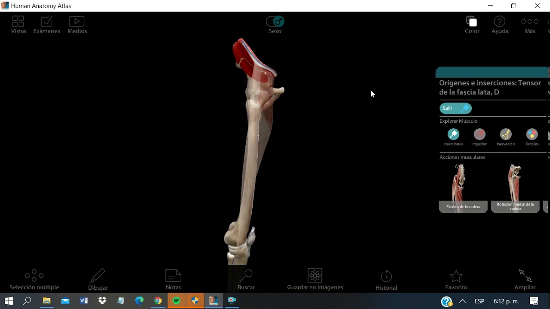Open the Exámenes section
Screen dimensions: 550x309
coord(46,25)
